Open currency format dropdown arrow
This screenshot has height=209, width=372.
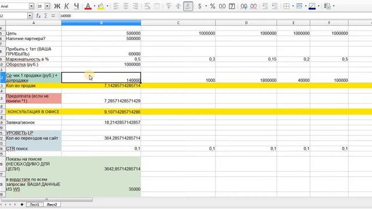tap(206, 6)
